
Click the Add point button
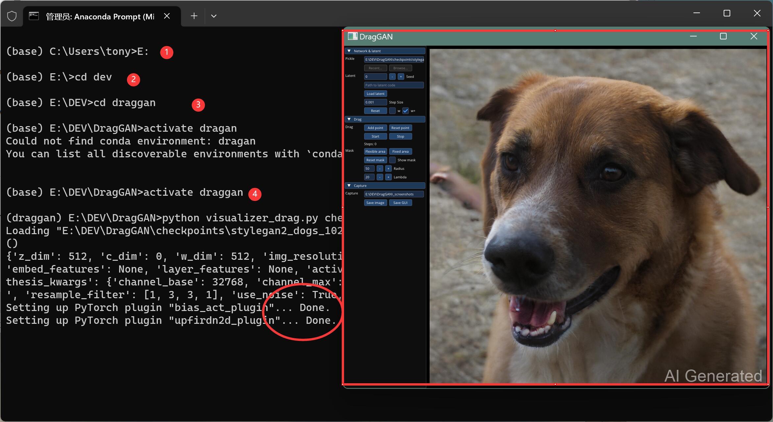(375, 128)
